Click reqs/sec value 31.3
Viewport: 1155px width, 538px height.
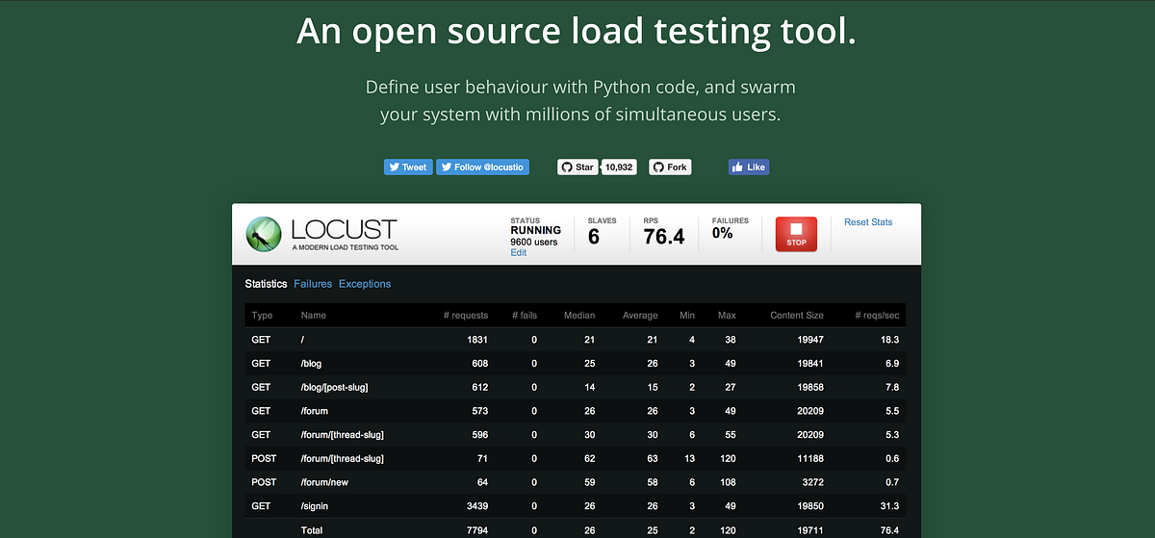point(890,506)
